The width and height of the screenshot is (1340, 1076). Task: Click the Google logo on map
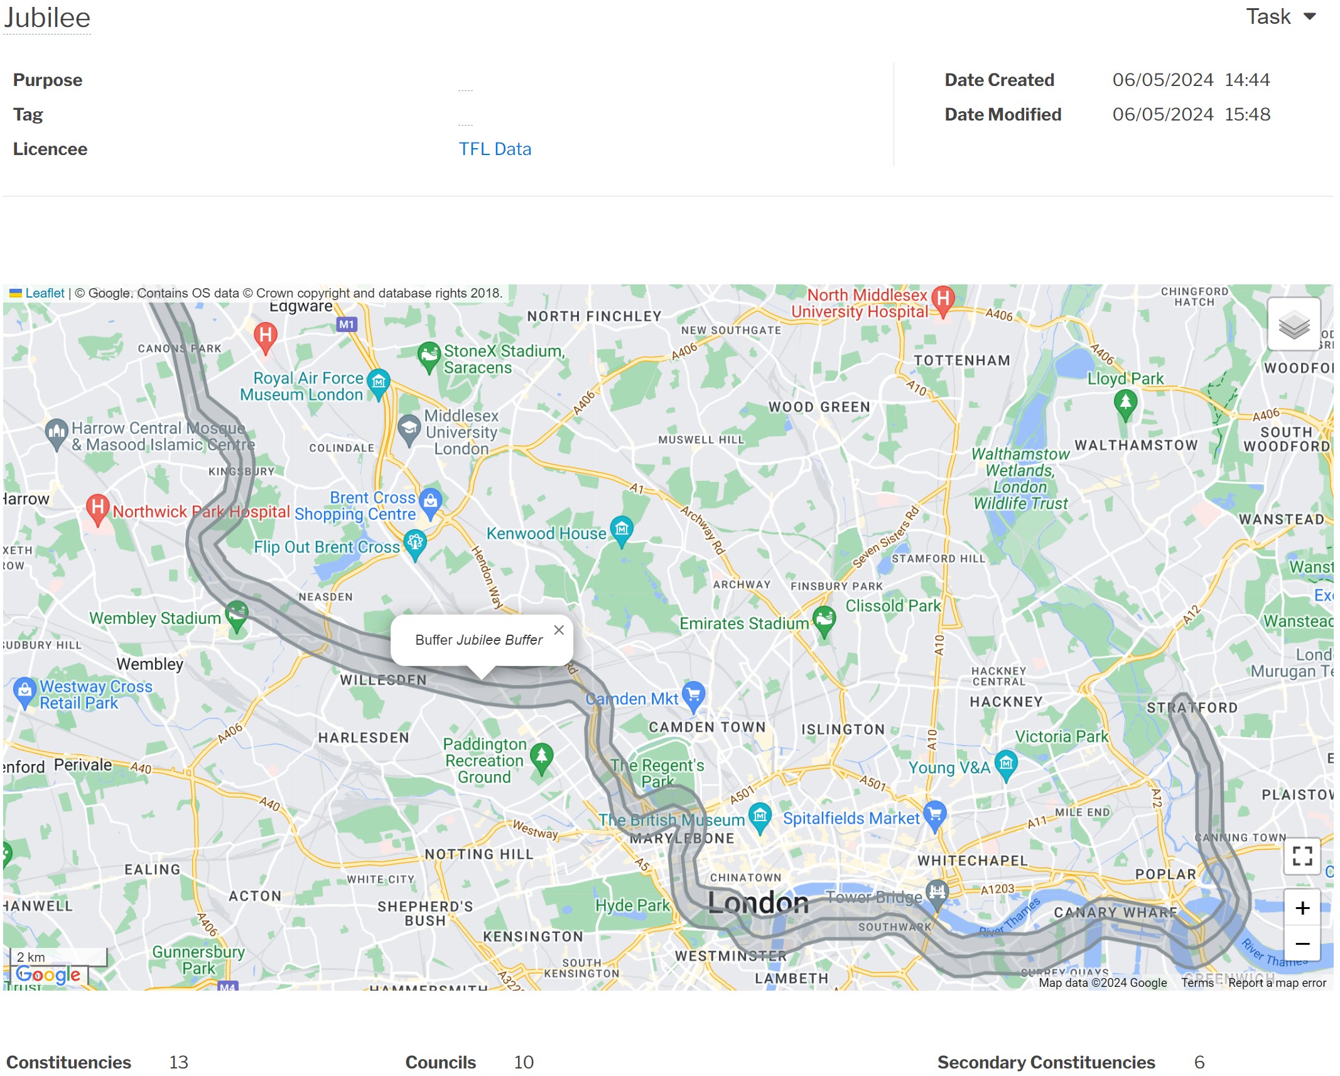click(x=48, y=975)
